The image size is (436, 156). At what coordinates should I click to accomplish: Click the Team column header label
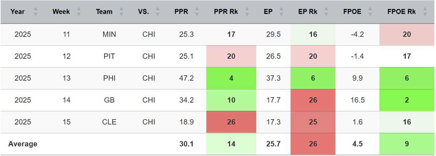tap(104, 12)
